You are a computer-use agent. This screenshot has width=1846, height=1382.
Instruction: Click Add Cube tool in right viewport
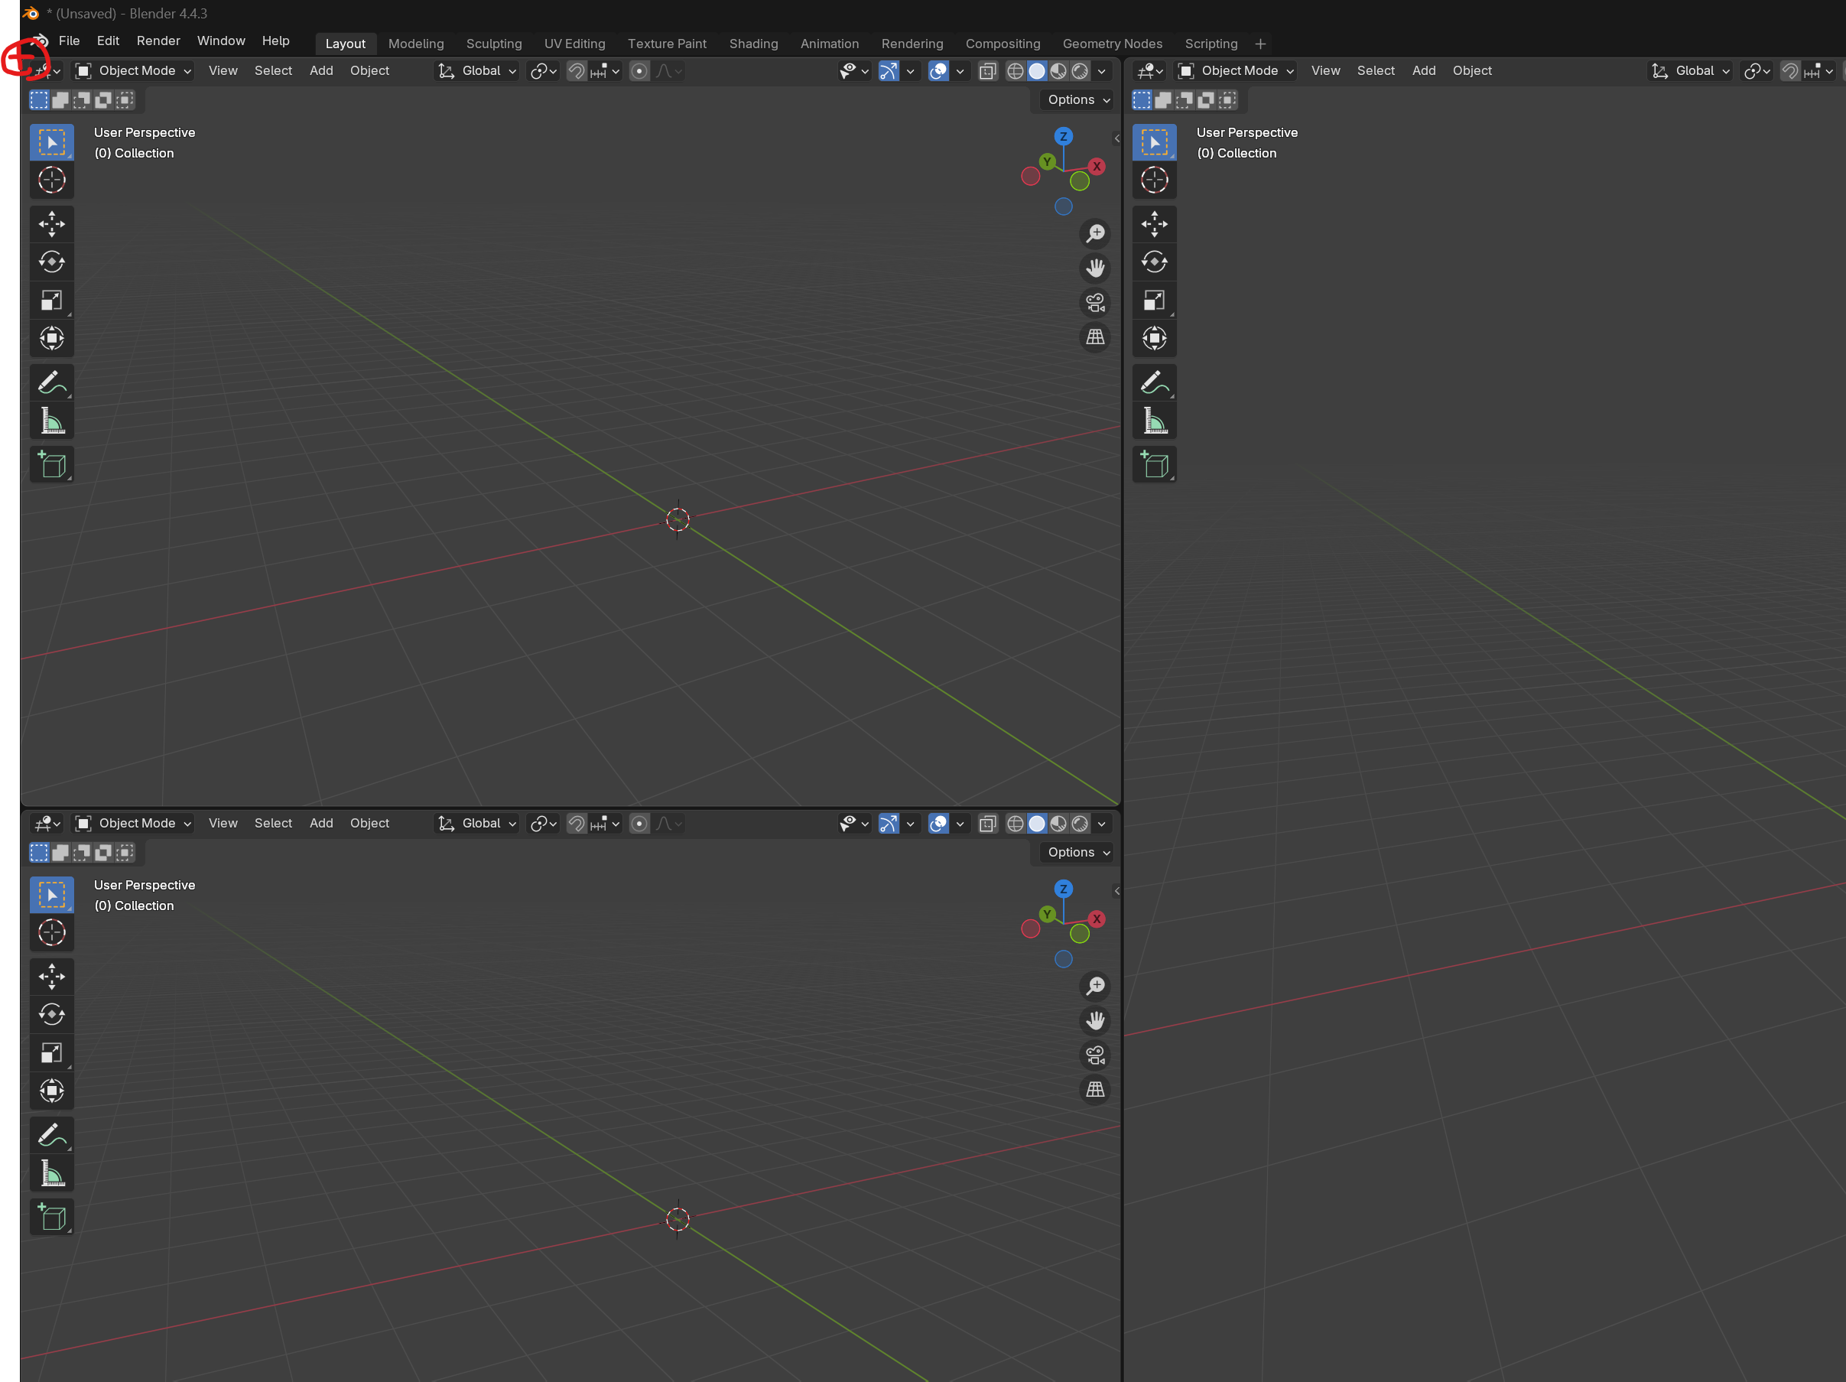point(1154,465)
